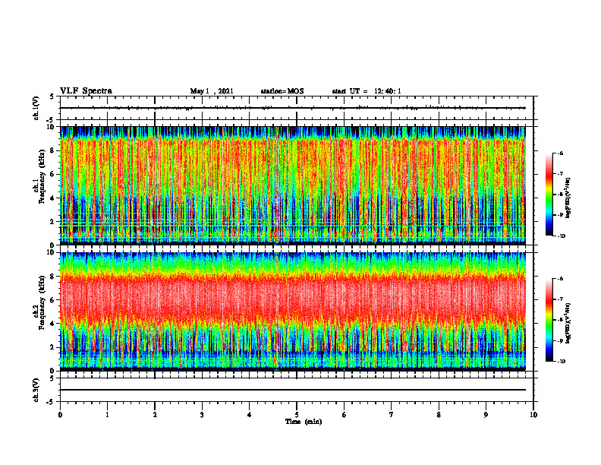This screenshot has width=601, height=465.
Task: Click time axis tick label "3"
Action: 202,415
